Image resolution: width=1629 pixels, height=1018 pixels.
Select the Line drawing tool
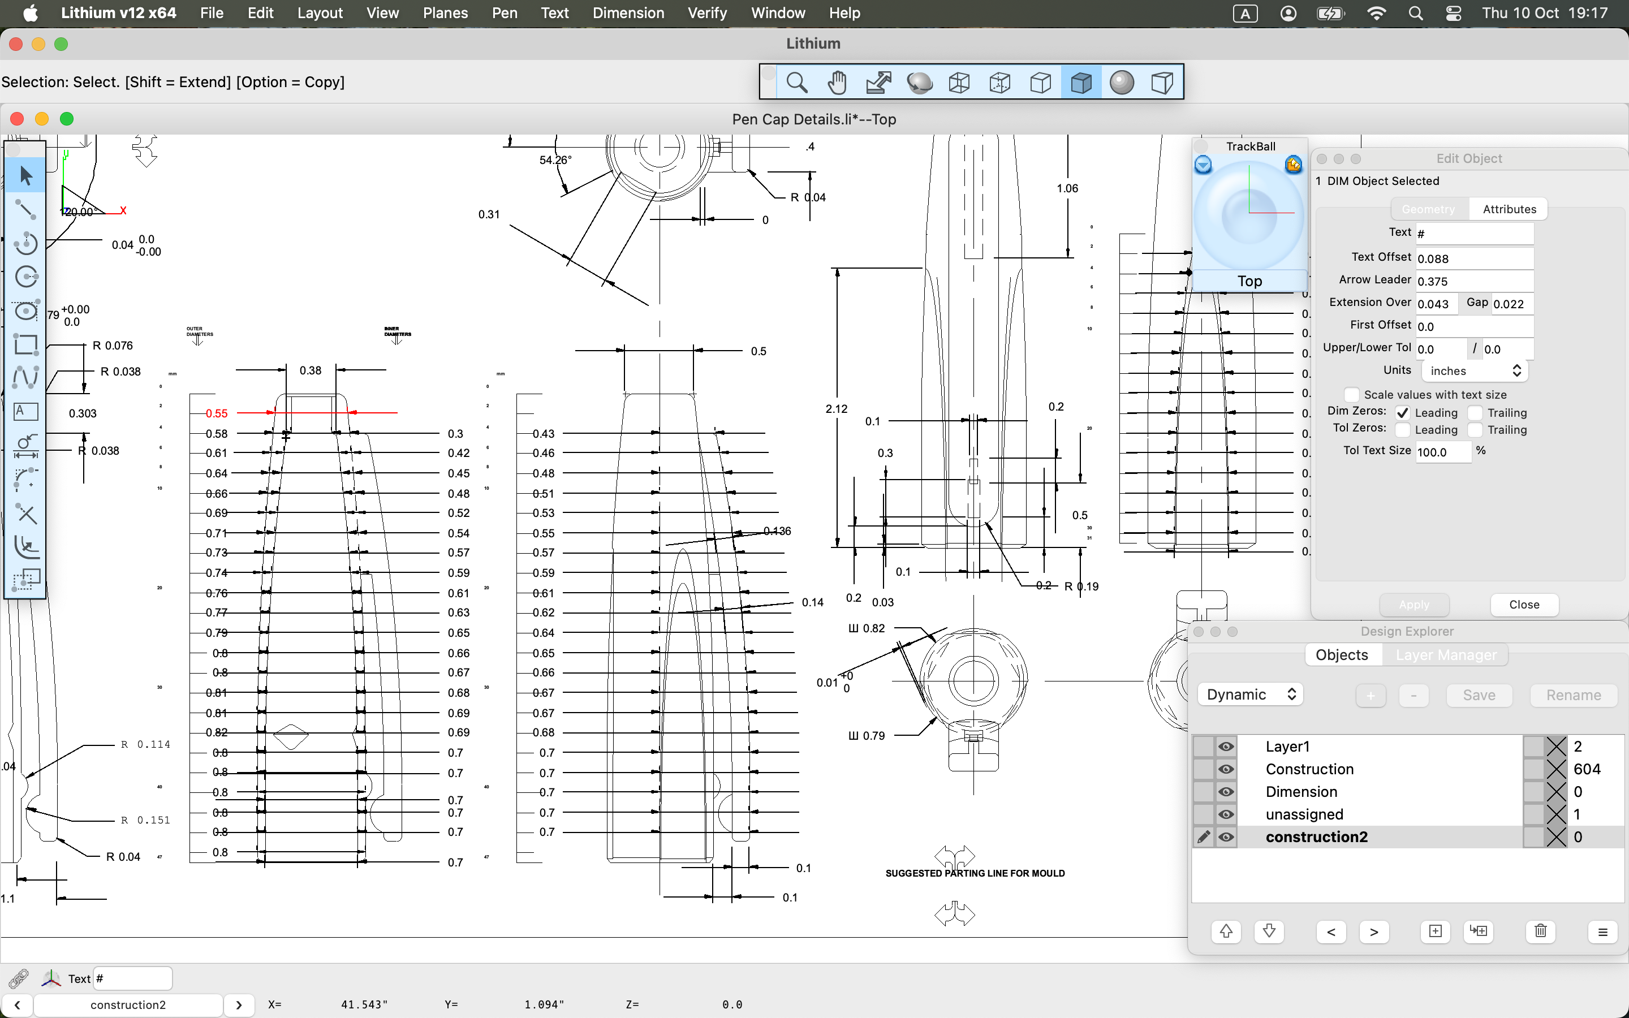click(x=25, y=209)
